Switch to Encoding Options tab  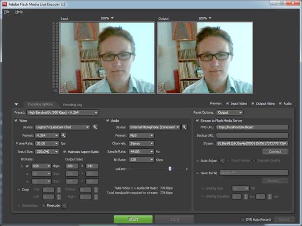(x=40, y=104)
